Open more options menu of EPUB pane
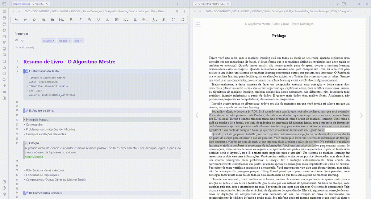The width and height of the screenshot is (371, 199). 366,11
